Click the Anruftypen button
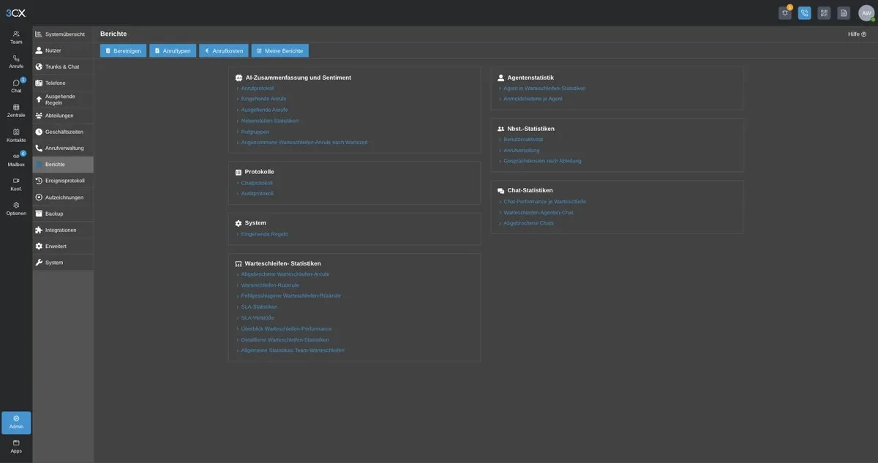This screenshot has height=463, width=878. tap(173, 50)
